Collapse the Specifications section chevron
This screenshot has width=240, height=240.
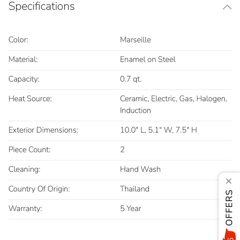point(227,7)
